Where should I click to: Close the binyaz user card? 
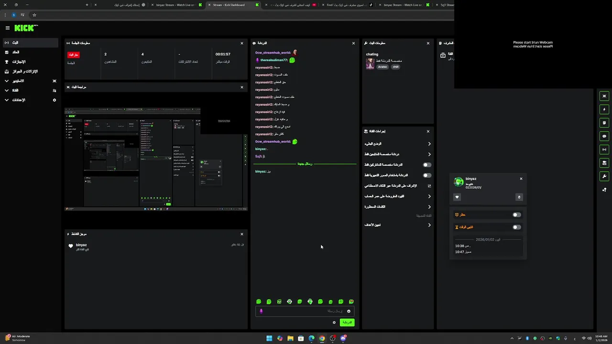coord(521,179)
